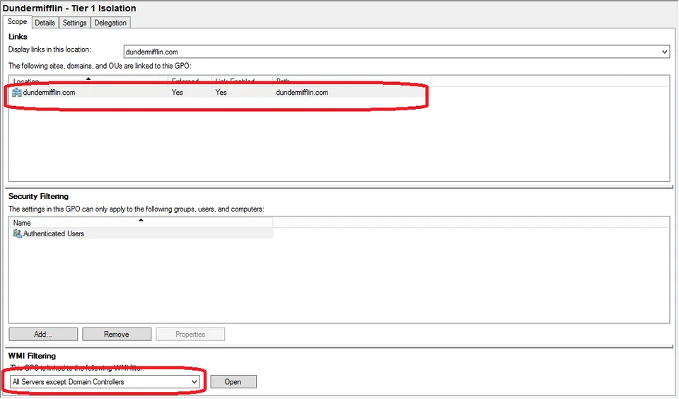Click the Dundermifflin - Tier 1 Isolation title
The width and height of the screenshot is (679, 399).
(69, 8)
